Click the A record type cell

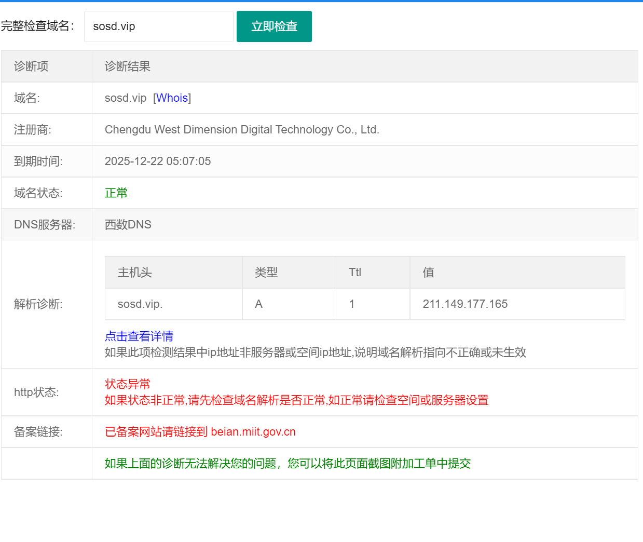[259, 304]
